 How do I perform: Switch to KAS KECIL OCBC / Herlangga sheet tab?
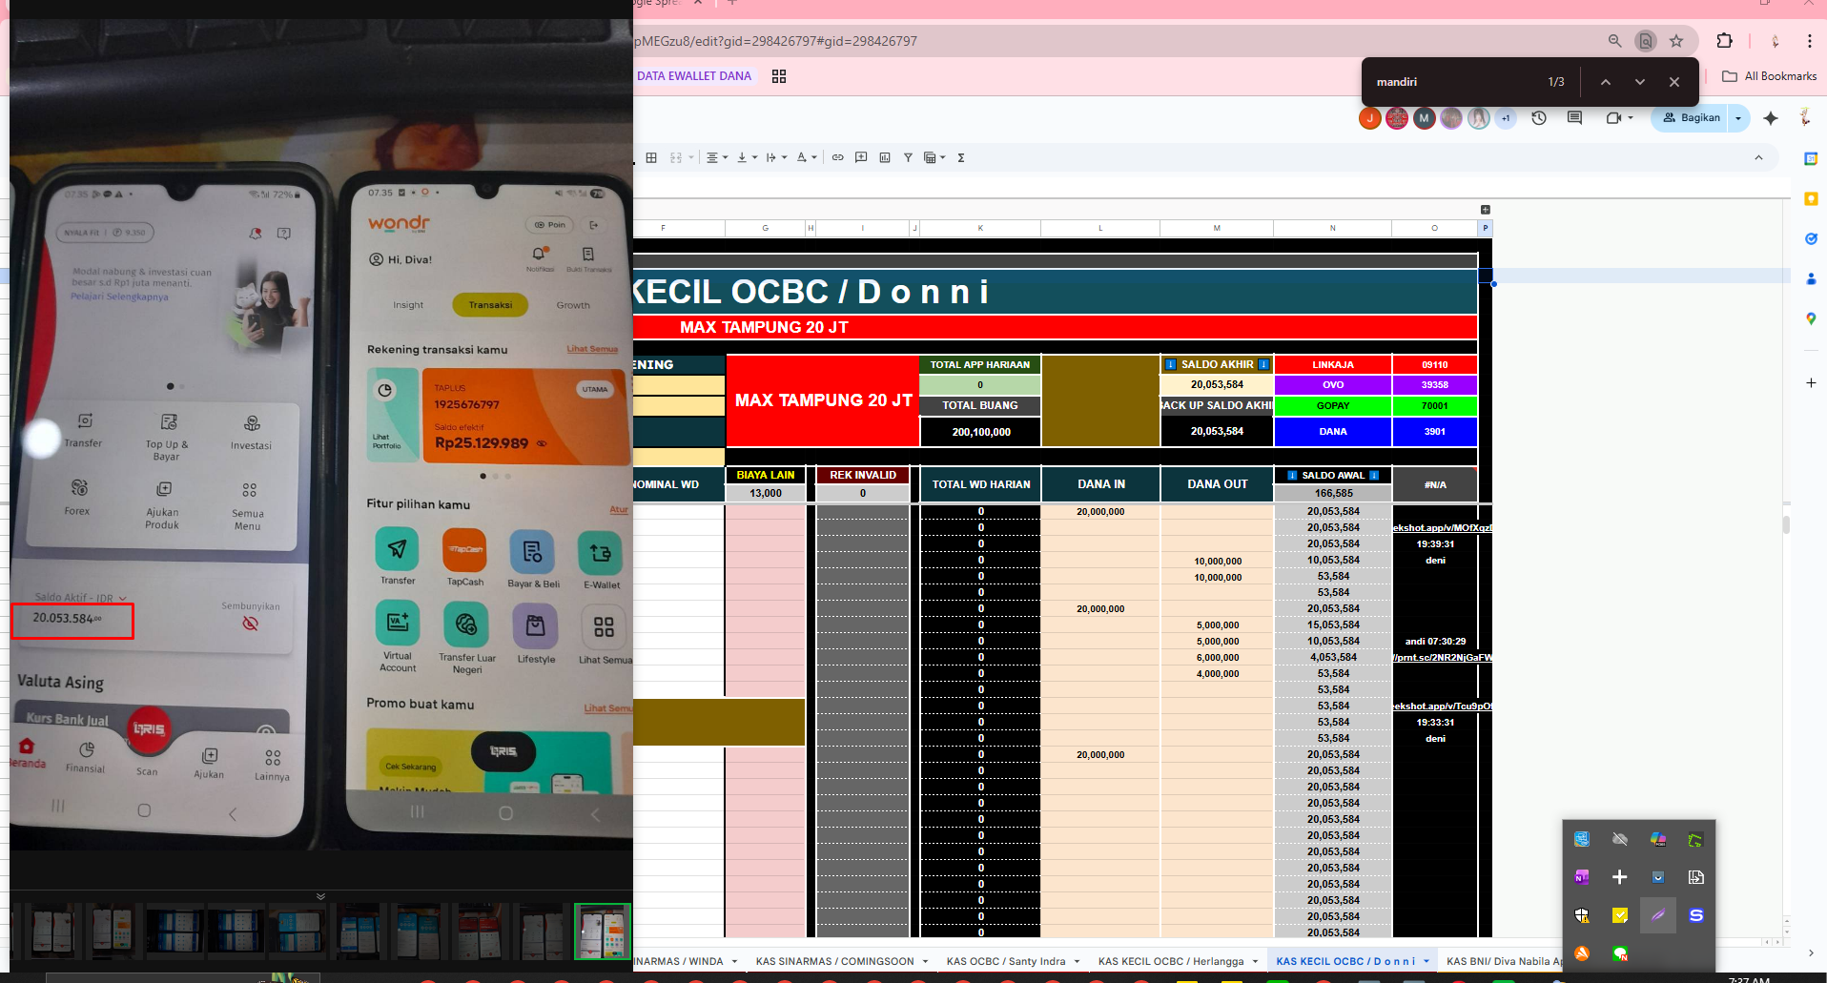click(x=1170, y=961)
